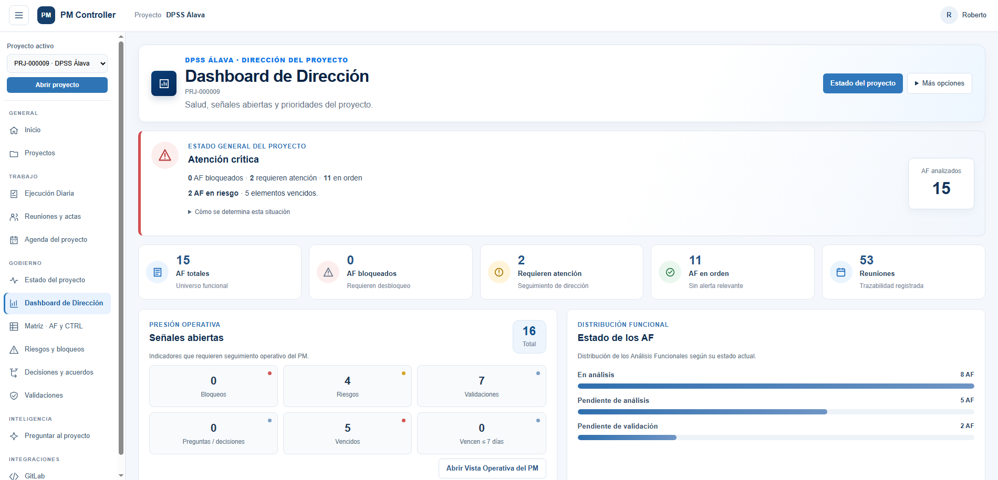This screenshot has width=998, height=480.
Task: Open the 53 Reuniones summary card
Action: (903, 272)
